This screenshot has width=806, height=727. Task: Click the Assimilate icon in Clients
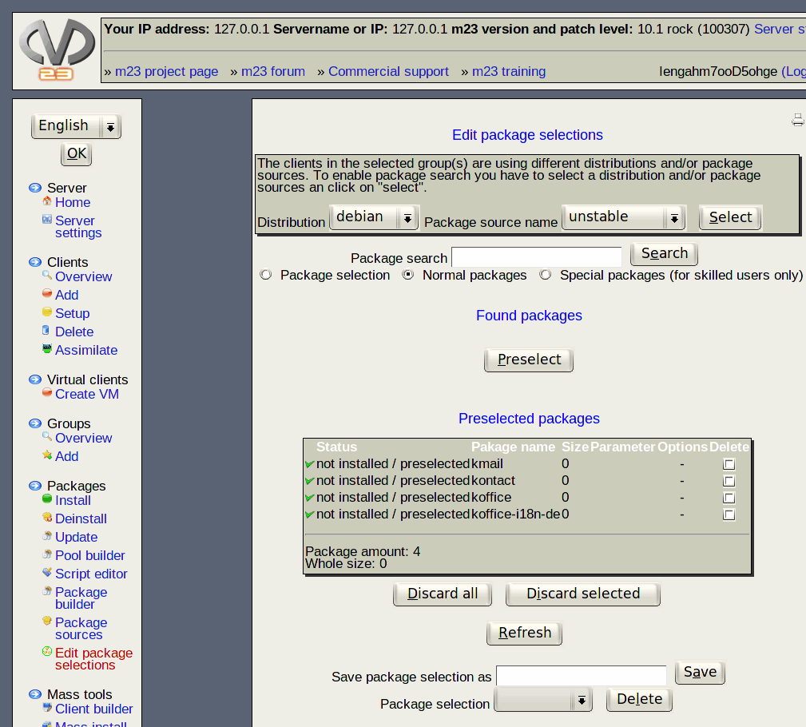coord(47,349)
